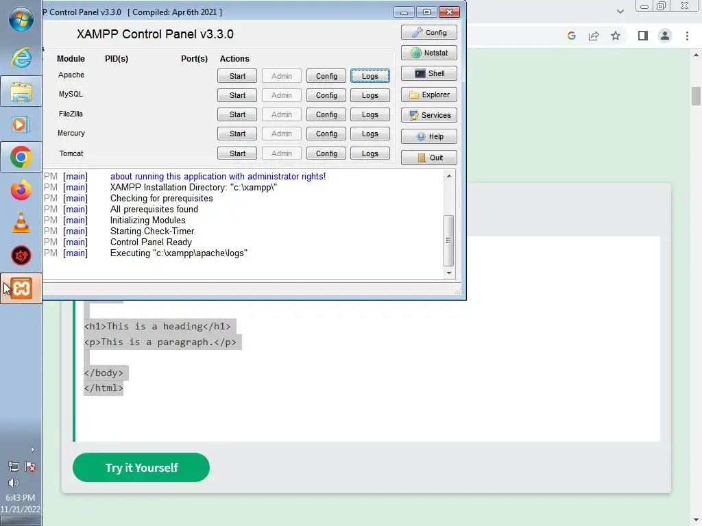Image resolution: width=702 pixels, height=526 pixels.
Task: Click the Google icon in address bar
Action: (571, 36)
